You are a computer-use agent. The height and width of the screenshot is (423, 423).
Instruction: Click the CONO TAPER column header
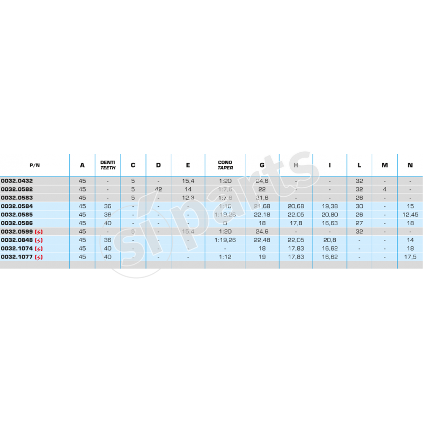point(225,165)
